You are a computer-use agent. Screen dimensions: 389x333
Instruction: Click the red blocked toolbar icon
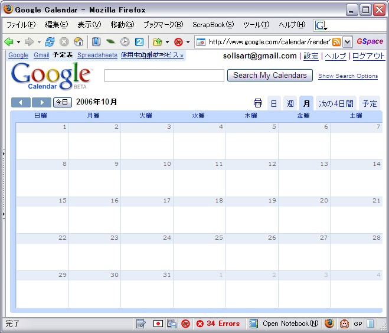click(178, 42)
